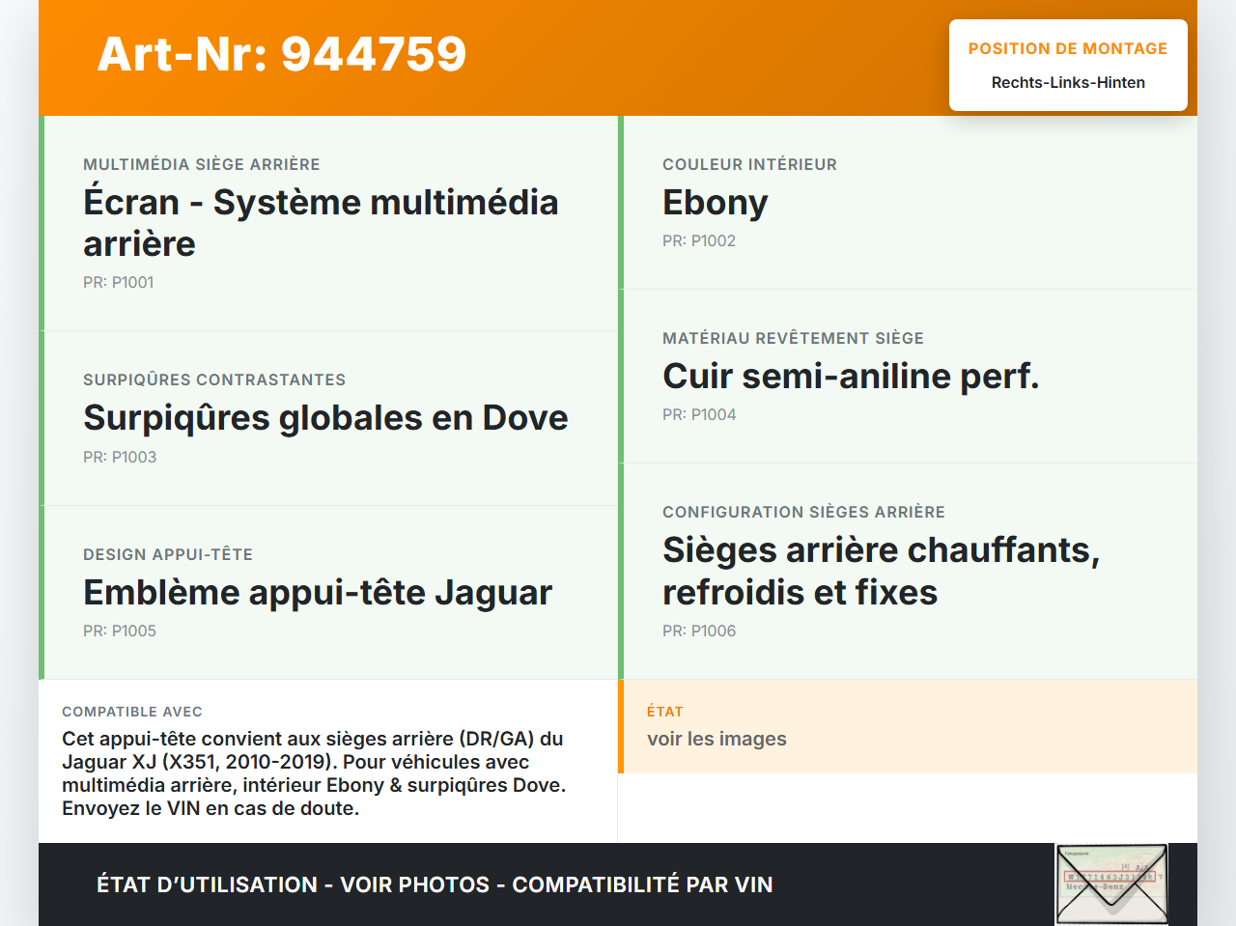The image size is (1236, 926).
Task: Select the Cuir semi-aniline perf. value
Action: (x=850, y=377)
